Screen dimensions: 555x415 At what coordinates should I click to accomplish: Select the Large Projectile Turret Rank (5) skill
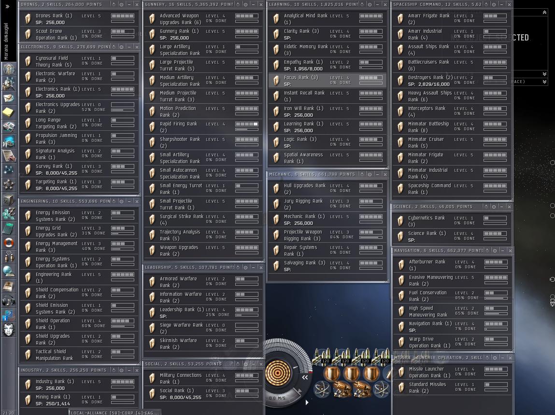point(203,65)
